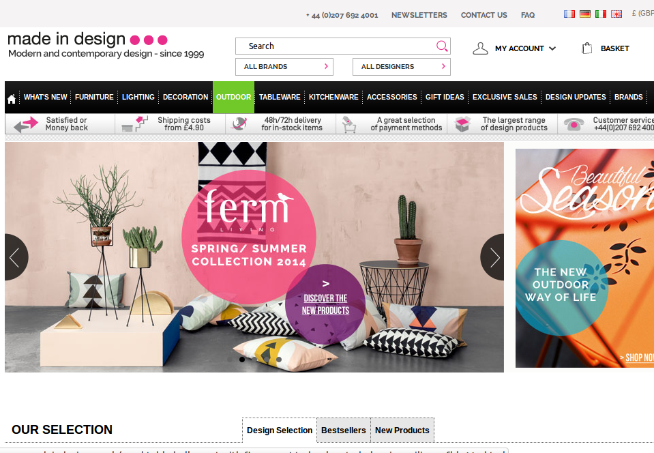Click the phone number at top
The height and width of the screenshot is (453, 654).
(342, 16)
